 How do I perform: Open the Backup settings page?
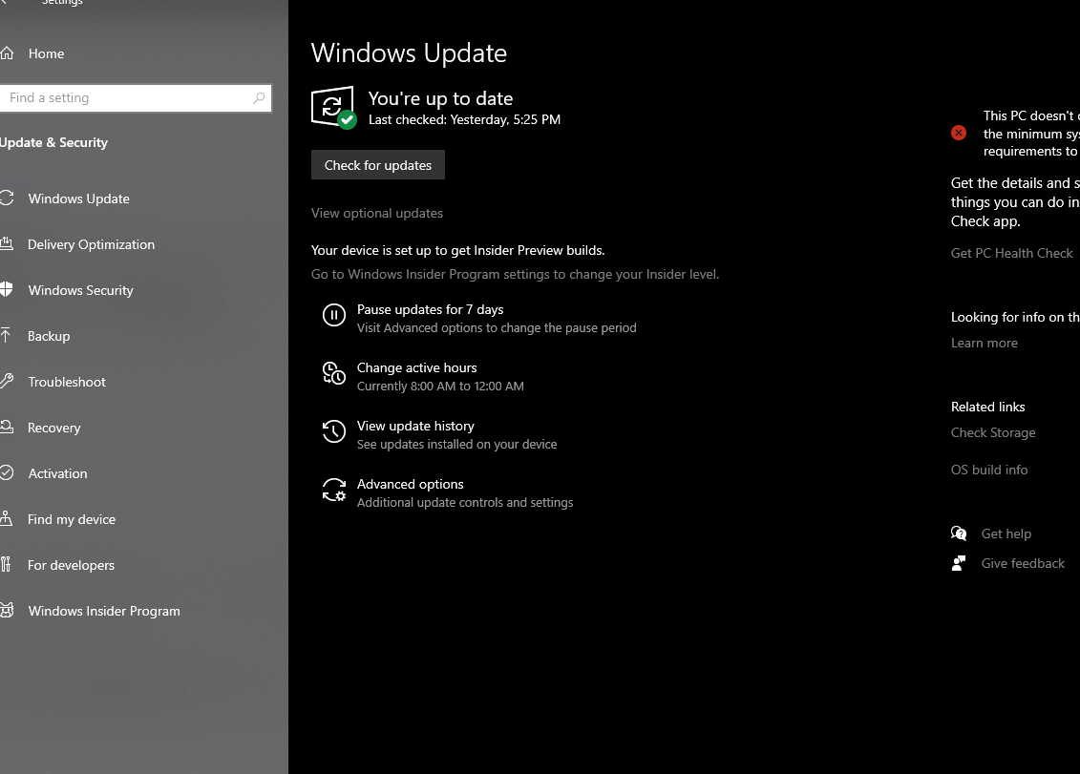[48, 336]
